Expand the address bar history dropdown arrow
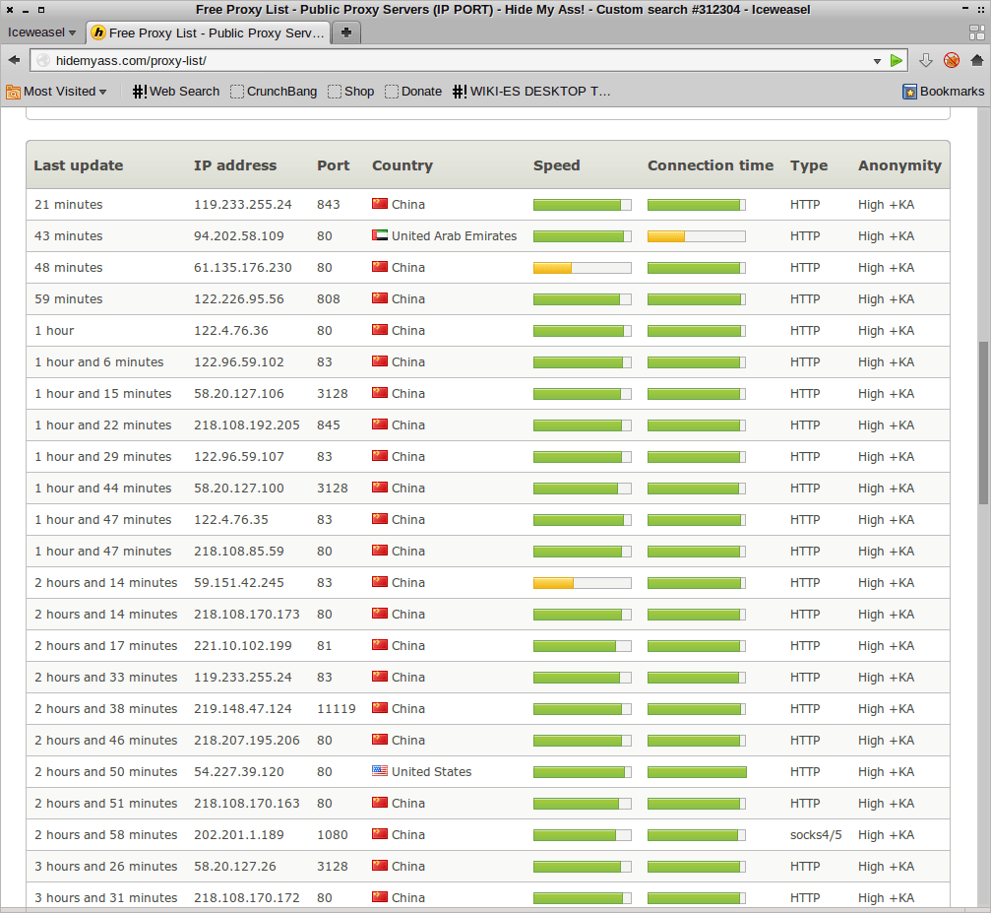The image size is (991, 913). [877, 61]
